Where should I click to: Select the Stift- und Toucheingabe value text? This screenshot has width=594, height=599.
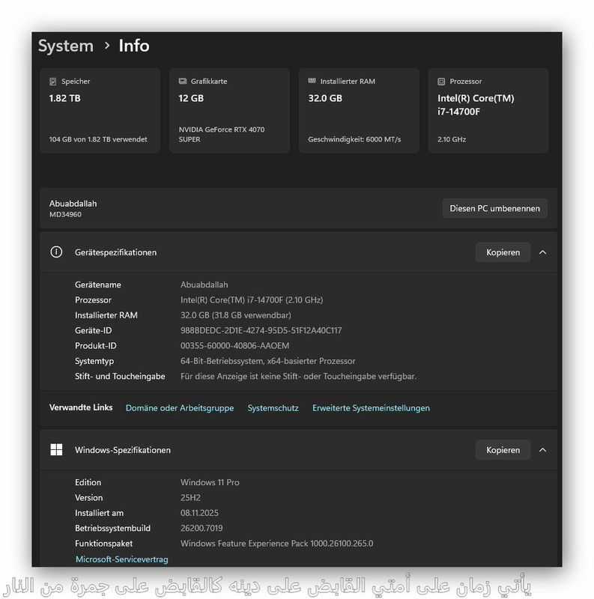(x=298, y=377)
